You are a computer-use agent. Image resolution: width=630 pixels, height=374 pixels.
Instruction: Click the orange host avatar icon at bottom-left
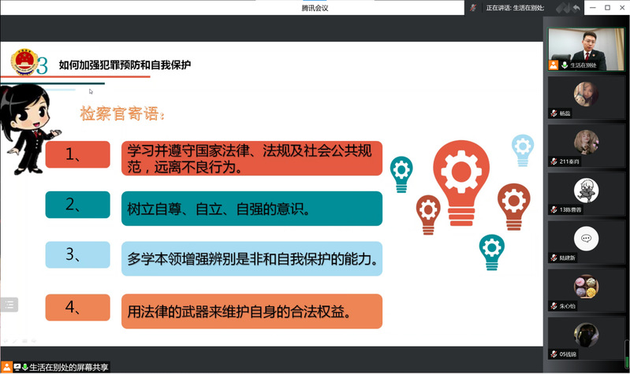[x=6, y=367]
